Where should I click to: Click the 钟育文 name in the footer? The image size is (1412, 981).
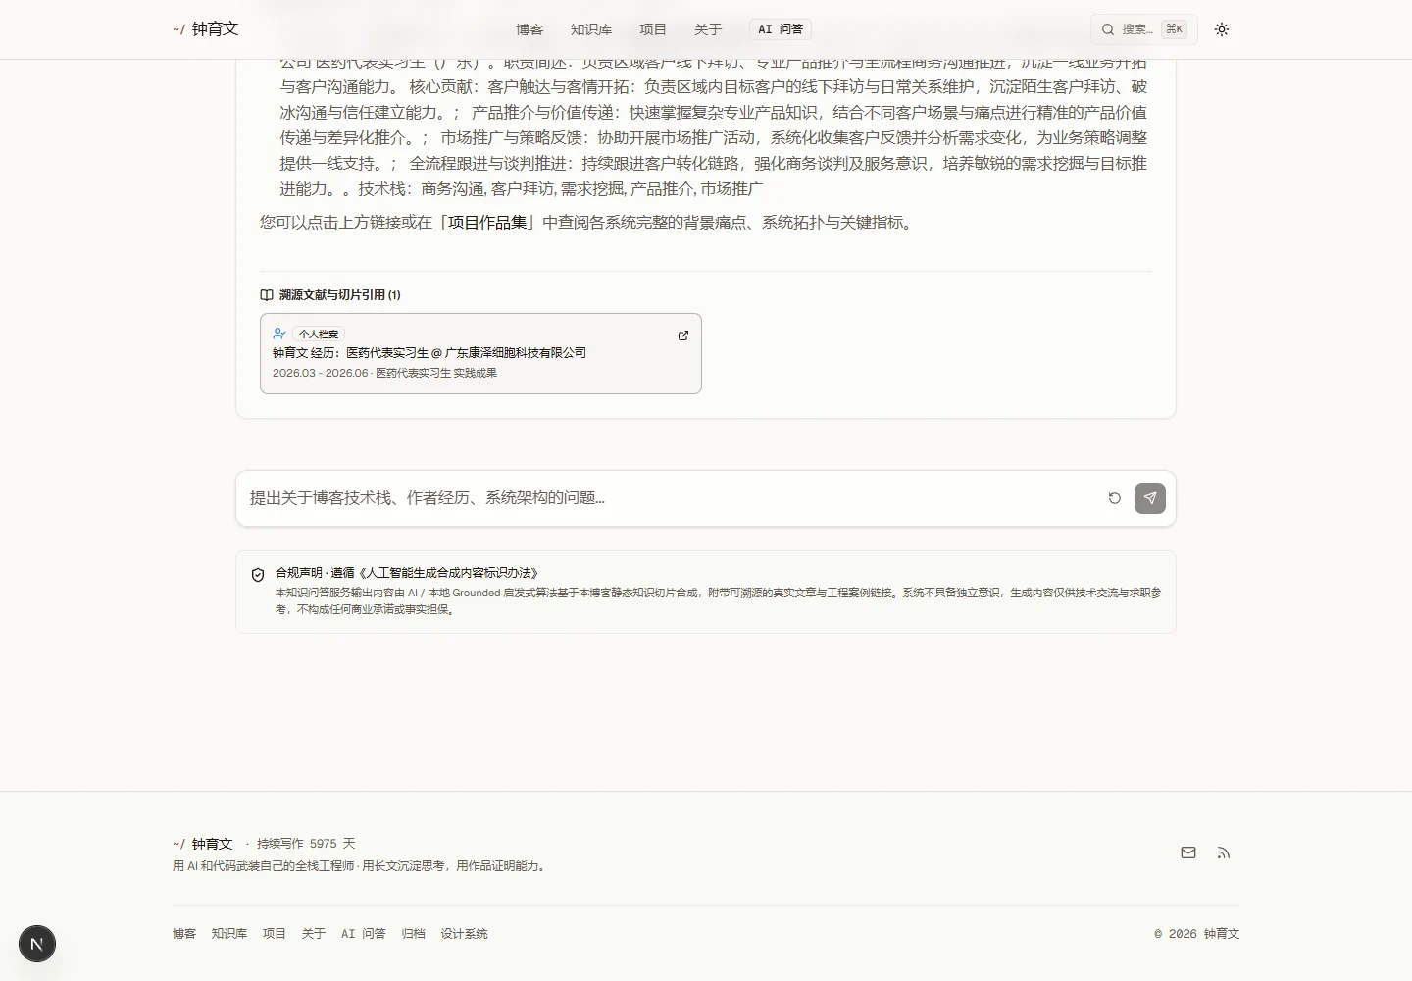pyautogui.click(x=212, y=844)
